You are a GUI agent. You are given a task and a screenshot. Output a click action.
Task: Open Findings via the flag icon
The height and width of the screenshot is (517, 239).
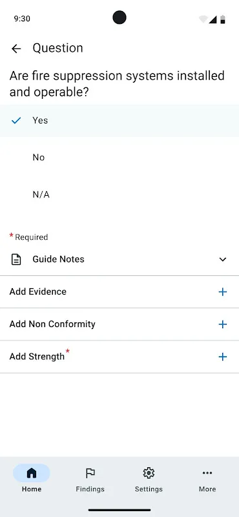(x=90, y=473)
